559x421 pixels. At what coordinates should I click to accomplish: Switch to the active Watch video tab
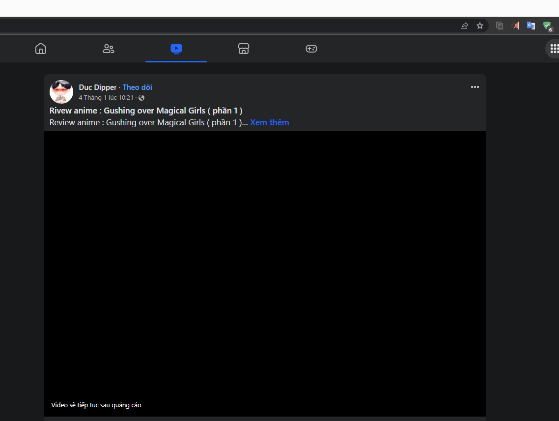point(176,48)
